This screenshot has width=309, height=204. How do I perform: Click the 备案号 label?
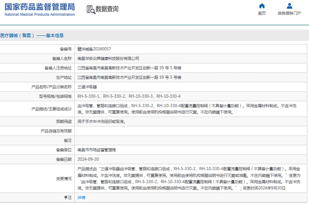click(x=66, y=49)
